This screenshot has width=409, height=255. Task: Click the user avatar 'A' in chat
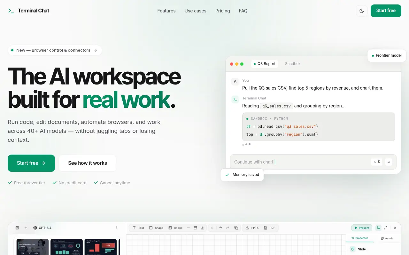pos(235,82)
